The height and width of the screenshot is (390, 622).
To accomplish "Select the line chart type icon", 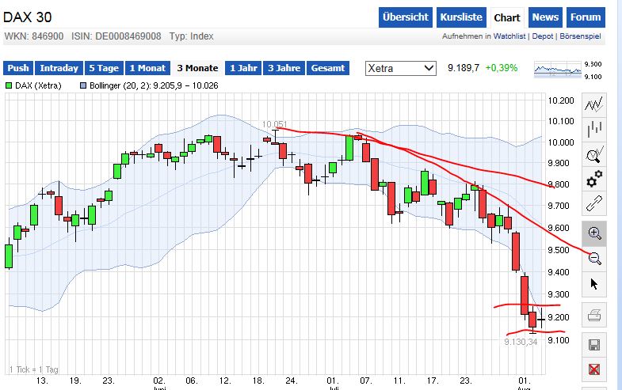I will pyautogui.click(x=594, y=104).
